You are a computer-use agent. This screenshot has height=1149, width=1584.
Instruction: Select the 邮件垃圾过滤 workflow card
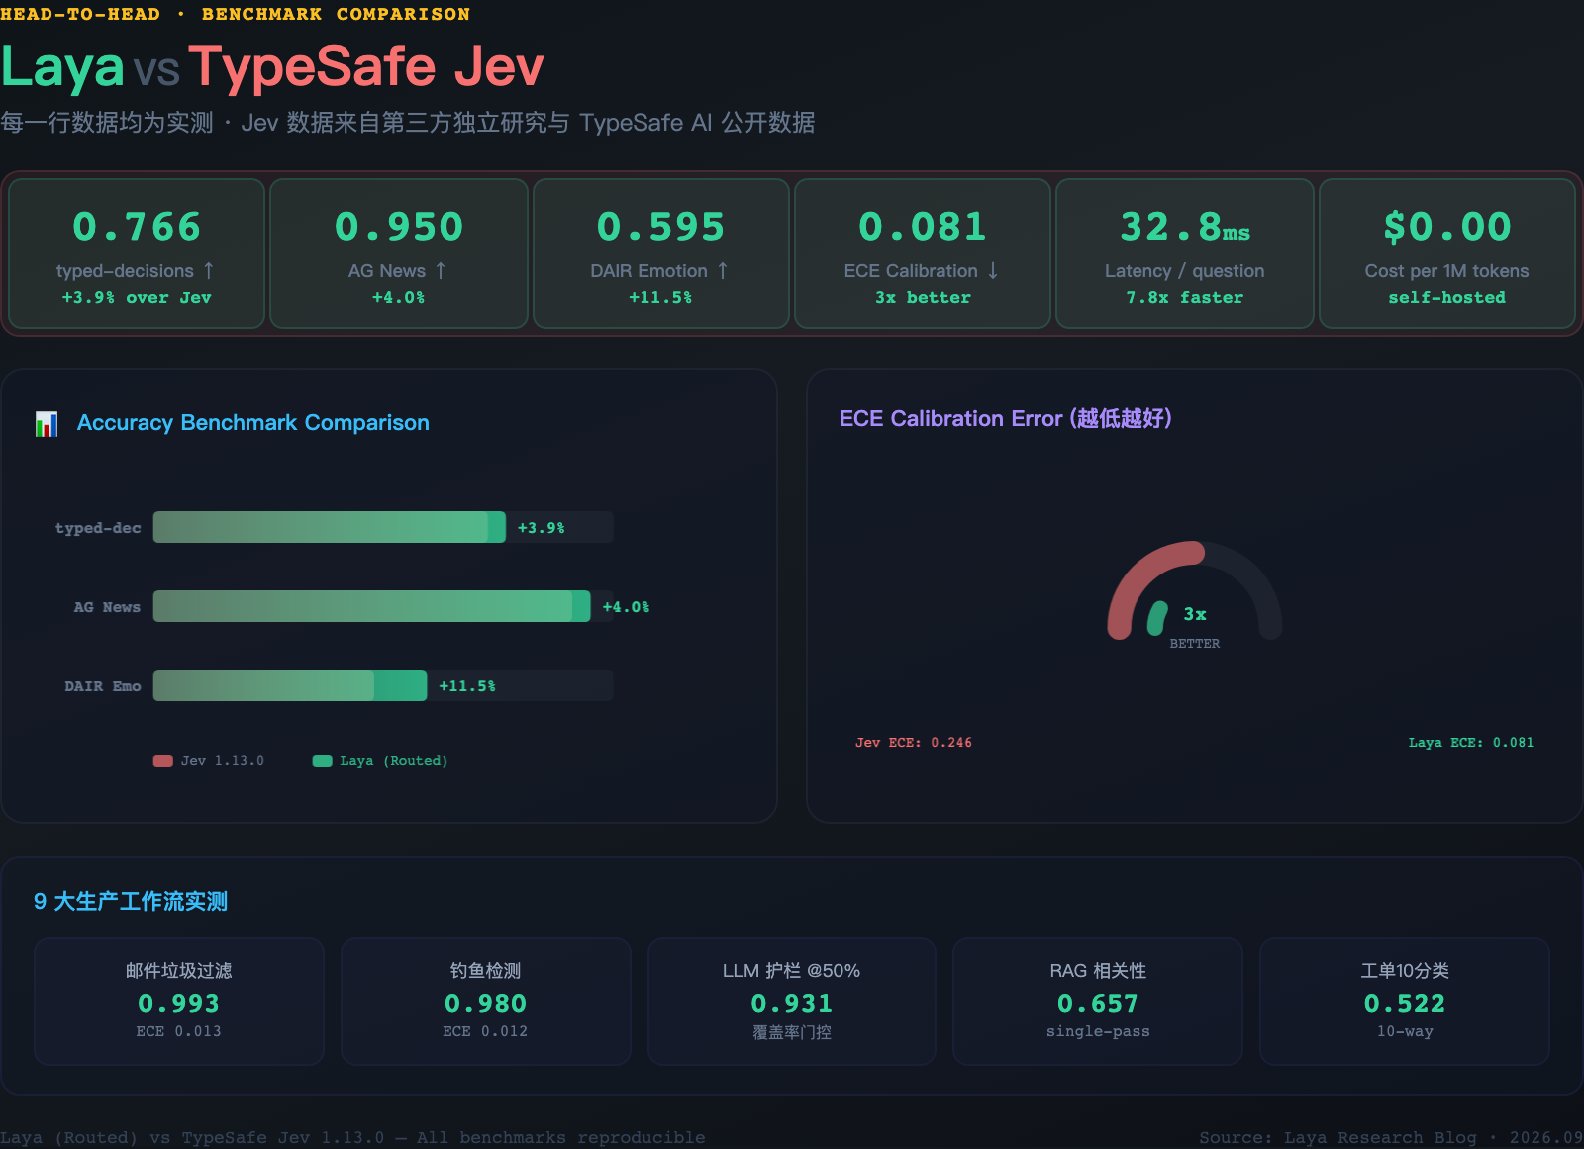click(x=179, y=1001)
